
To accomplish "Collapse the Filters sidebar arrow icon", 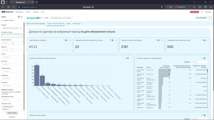I will pos(21,17).
